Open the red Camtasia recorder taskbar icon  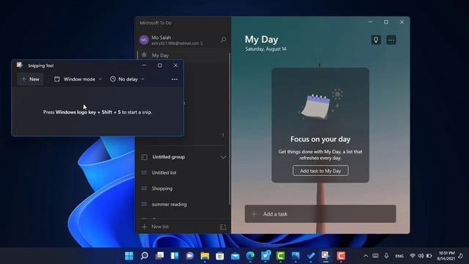point(341,256)
